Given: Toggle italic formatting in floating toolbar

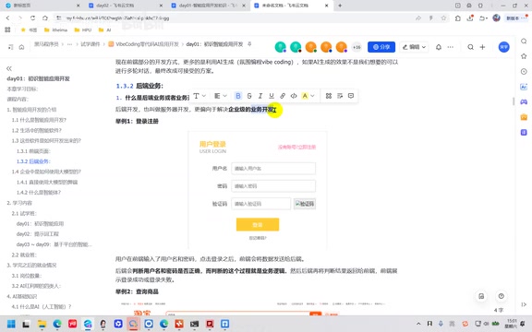Looking at the screenshot, I should [x=260, y=96].
